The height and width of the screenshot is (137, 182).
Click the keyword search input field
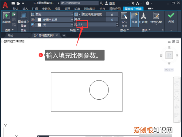pos(79,3)
